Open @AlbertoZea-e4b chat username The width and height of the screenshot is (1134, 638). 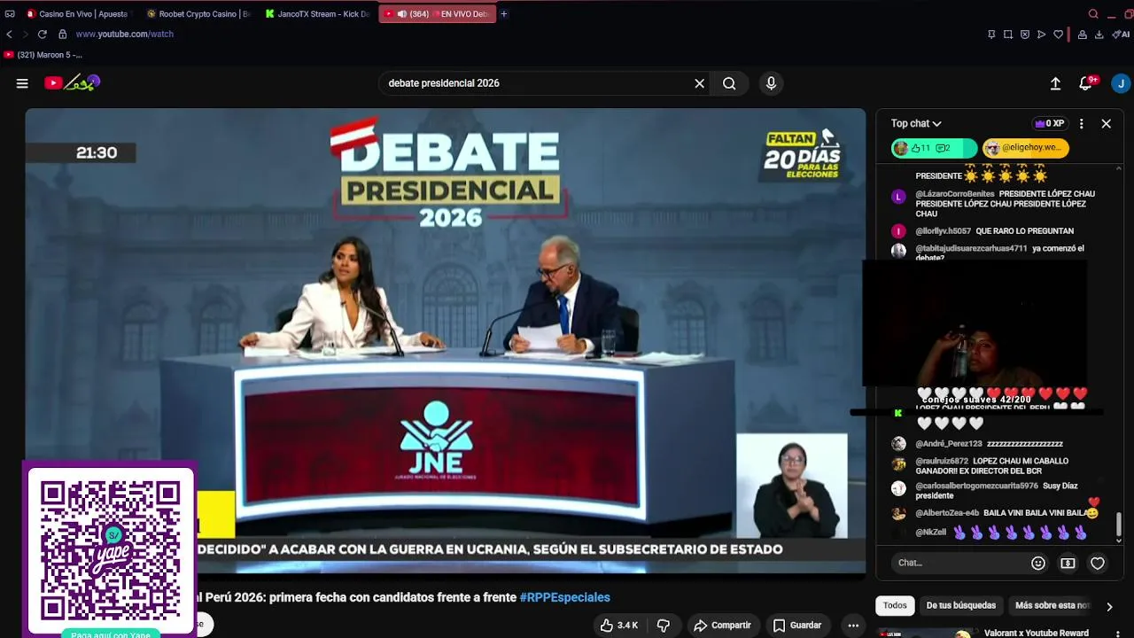[947, 513]
